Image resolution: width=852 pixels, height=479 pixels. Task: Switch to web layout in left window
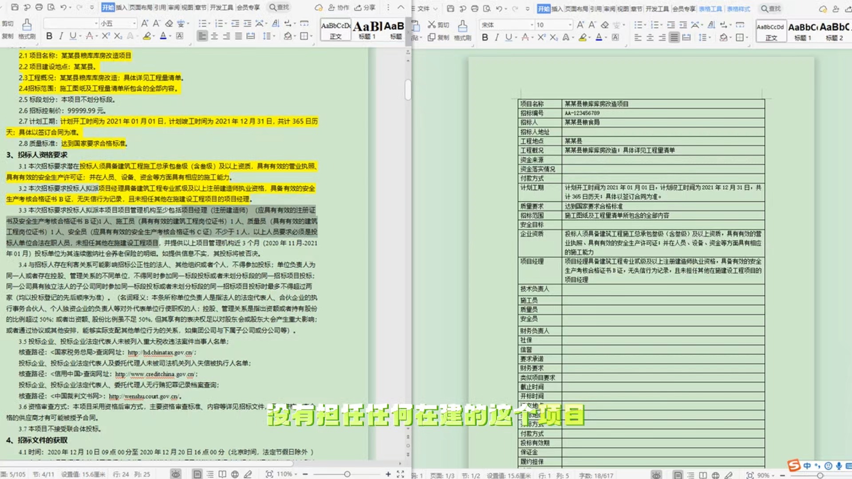coord(235,474)
